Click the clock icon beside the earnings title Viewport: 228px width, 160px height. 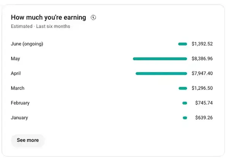click(x=93, y=17)
